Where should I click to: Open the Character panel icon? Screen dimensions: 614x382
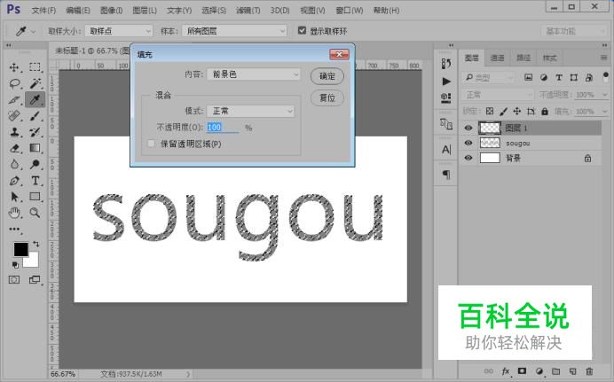446,150
